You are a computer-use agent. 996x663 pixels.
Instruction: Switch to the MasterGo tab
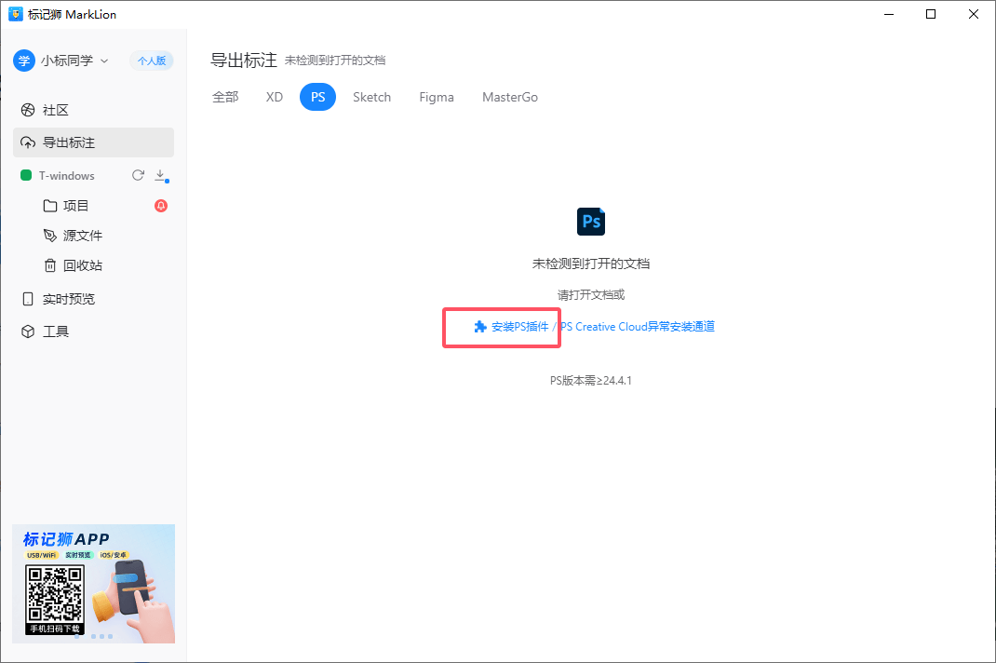[x=510, y=97]
